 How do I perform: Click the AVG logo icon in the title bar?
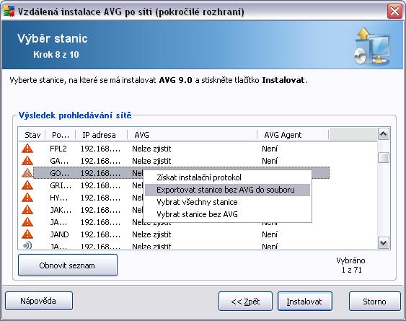9,12
